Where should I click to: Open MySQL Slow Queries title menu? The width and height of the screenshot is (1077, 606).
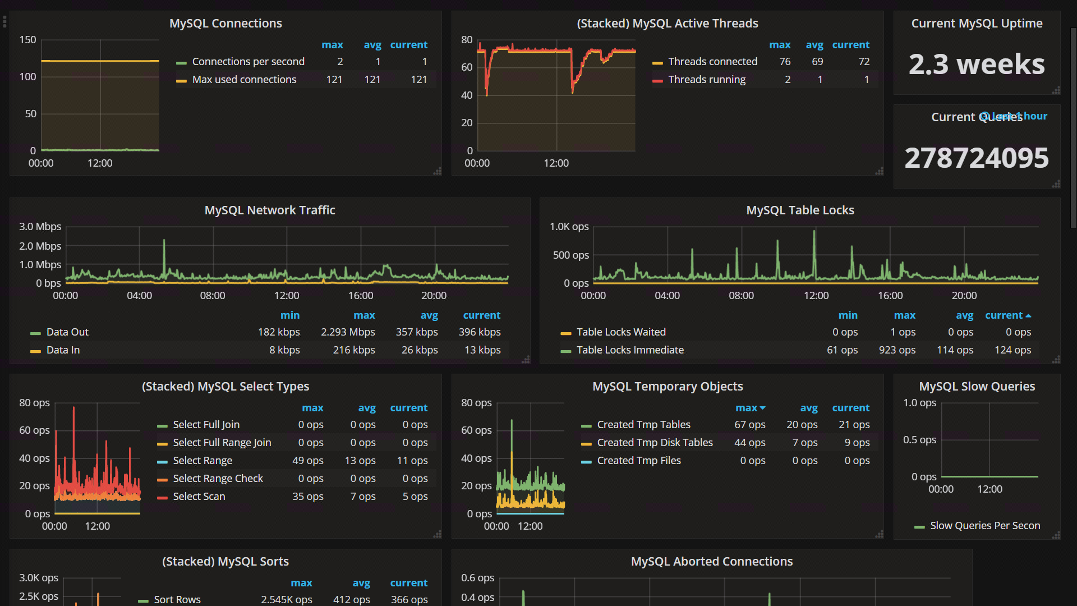(977, 387)
